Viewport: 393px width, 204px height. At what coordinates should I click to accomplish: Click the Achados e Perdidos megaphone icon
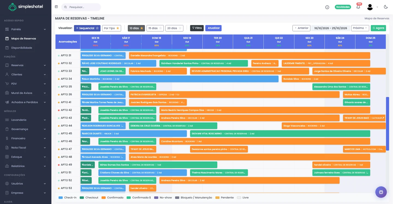pyautogui.click(x=7, y=102)
